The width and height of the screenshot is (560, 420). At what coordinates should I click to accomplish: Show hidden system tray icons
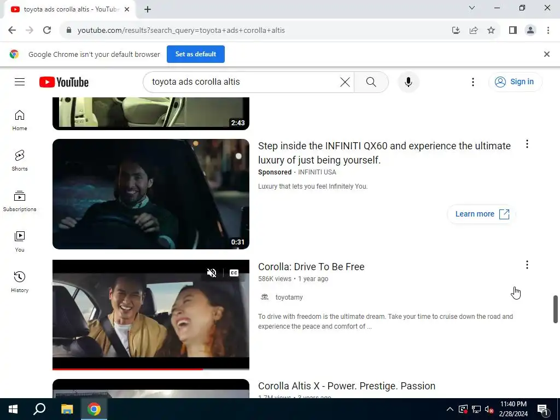tap(450, 409)
